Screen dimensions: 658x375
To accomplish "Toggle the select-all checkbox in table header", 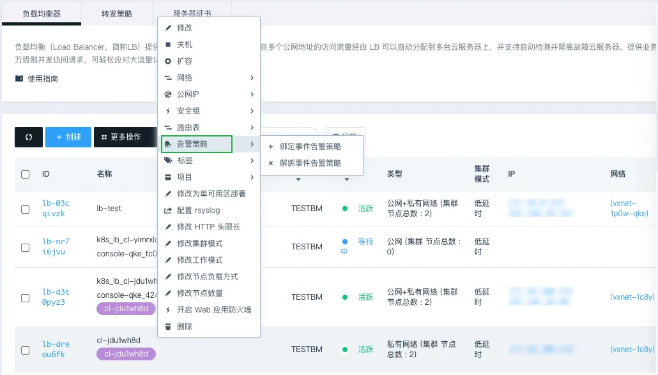I will [26, 174].
